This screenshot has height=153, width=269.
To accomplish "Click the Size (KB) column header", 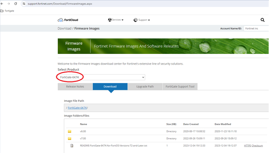I will coord(171,124).
